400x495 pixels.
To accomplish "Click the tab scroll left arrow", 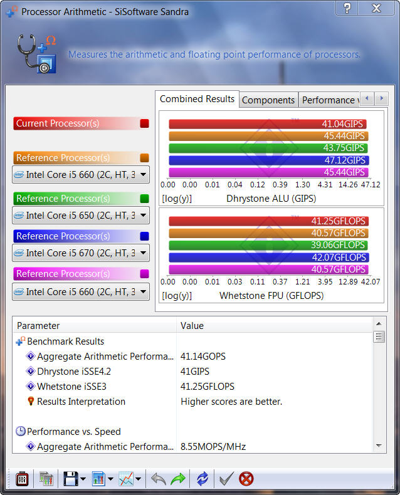I will [367, 98].
